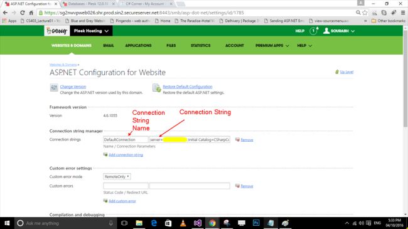This screenshot has width=408, height=229.
Task: Click the browser address bar URL
Action: (144, 13)
